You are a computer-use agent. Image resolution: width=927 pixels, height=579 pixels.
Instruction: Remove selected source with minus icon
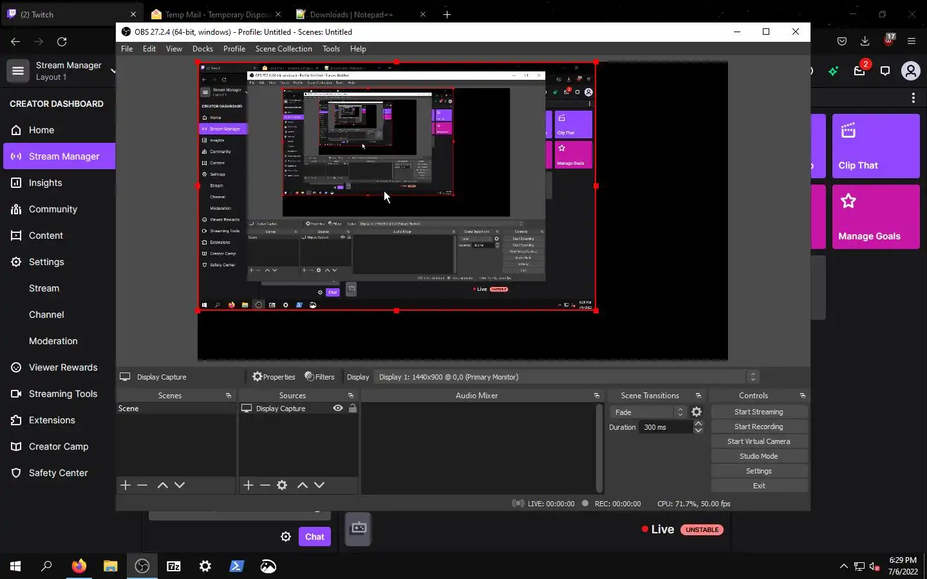click(265, 485)
